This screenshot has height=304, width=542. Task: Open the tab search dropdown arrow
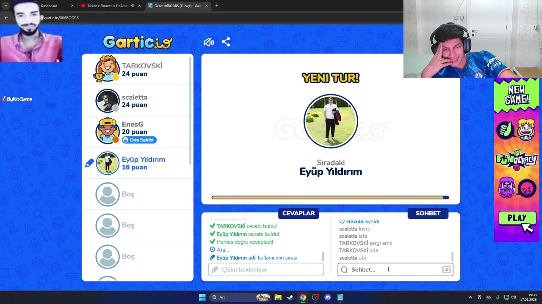pos(6,6)
